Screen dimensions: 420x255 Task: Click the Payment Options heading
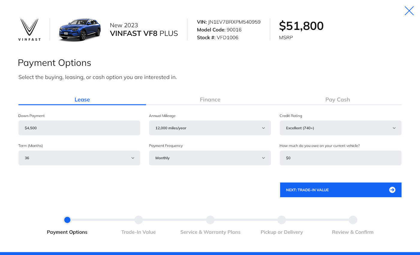(x=54, y=63)
